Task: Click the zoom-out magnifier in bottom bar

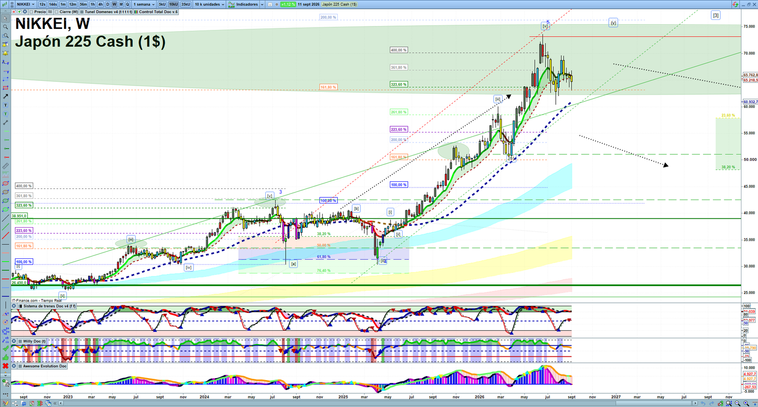Action: 738,403
